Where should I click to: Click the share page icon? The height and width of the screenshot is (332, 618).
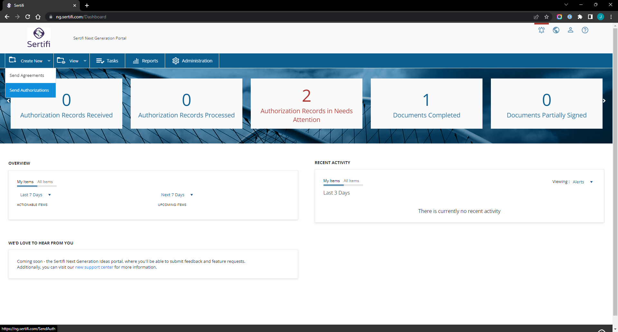click(x=536, y=17)
